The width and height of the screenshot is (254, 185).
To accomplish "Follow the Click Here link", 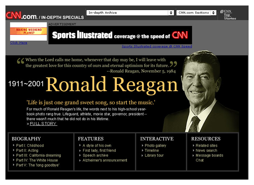I will pyautogui.click(x=19, y=43).
